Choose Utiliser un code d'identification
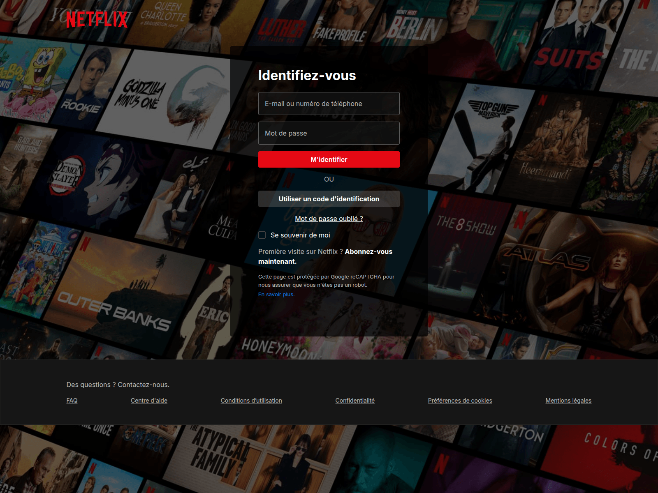658x493 pixels. (329, 199)
